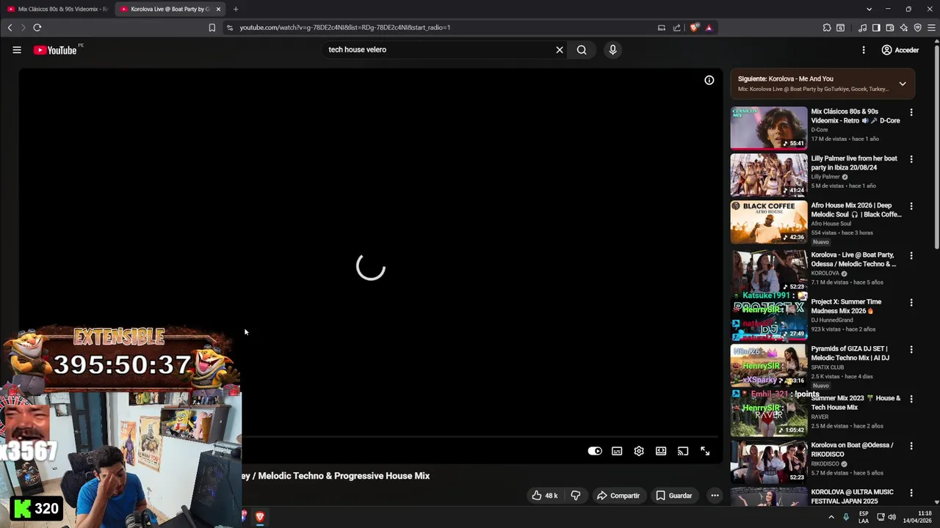This screenshot has width=940, height=528.
Task: Like the video with 48 k likes
Action: (545, 496)
